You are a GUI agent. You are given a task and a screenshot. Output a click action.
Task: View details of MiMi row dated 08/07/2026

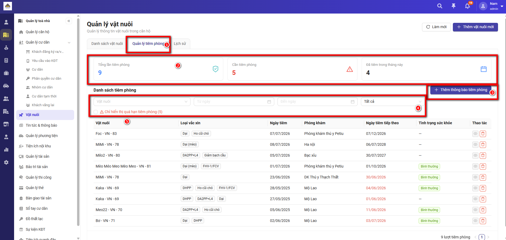point(475,145)
